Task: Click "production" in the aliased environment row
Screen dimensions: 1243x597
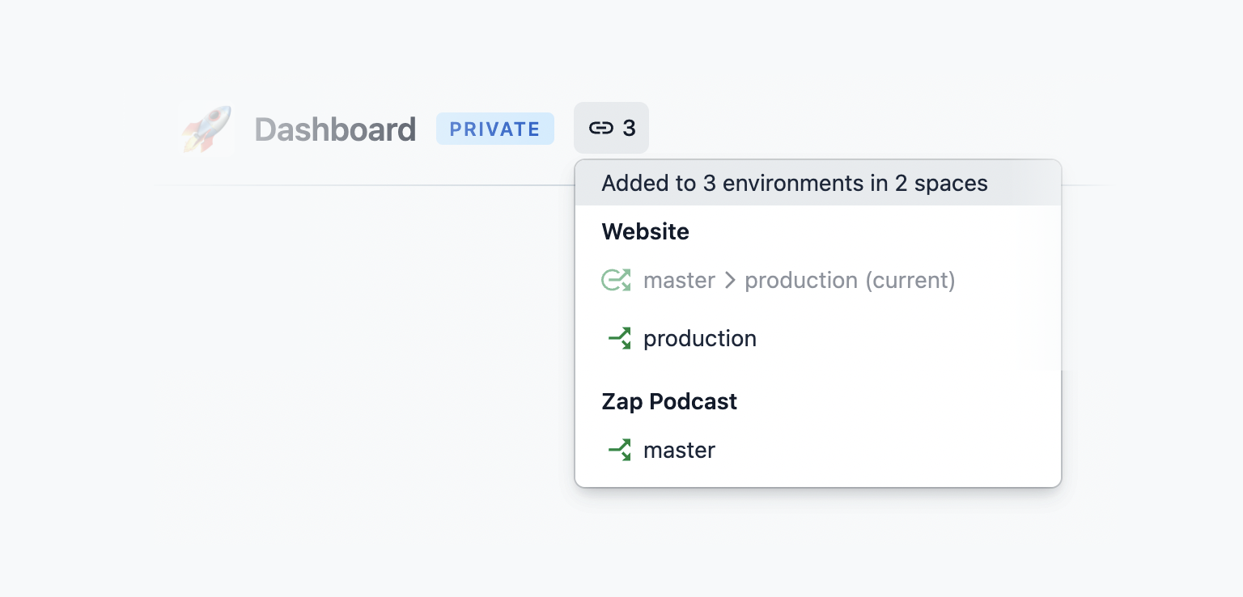Action: pyautogui.click(x=800, y=281)
